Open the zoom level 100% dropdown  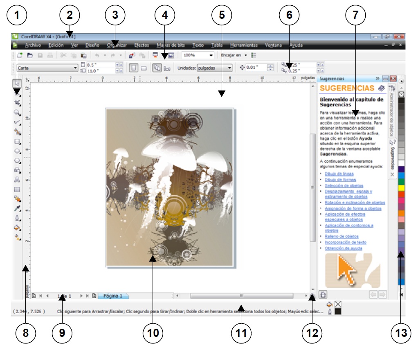pyautogui.click(x=211, y=55)
